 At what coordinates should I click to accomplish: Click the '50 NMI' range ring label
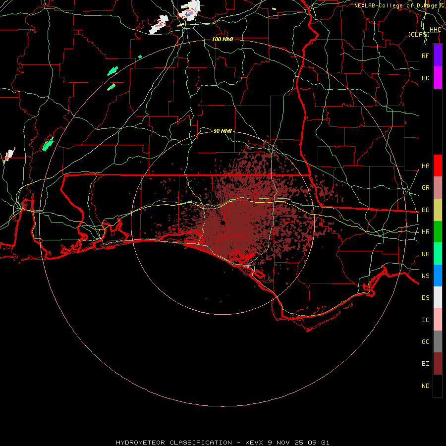click(223, 131)
